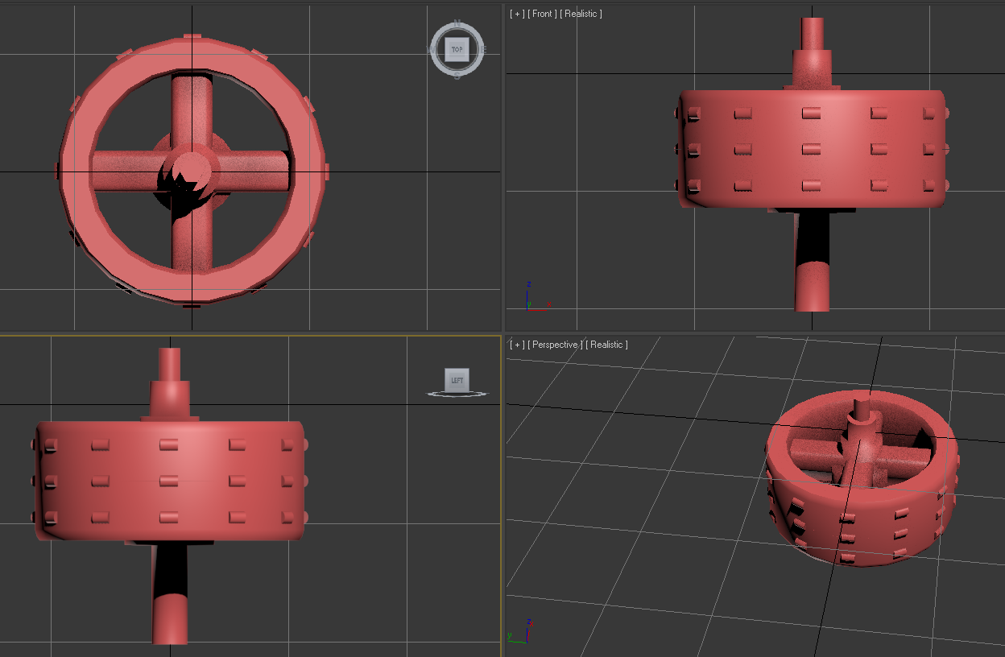Click the TOP face of the ViewCube
The image size is (1005, 657).
pyautogui.click(x=457, y=49)
